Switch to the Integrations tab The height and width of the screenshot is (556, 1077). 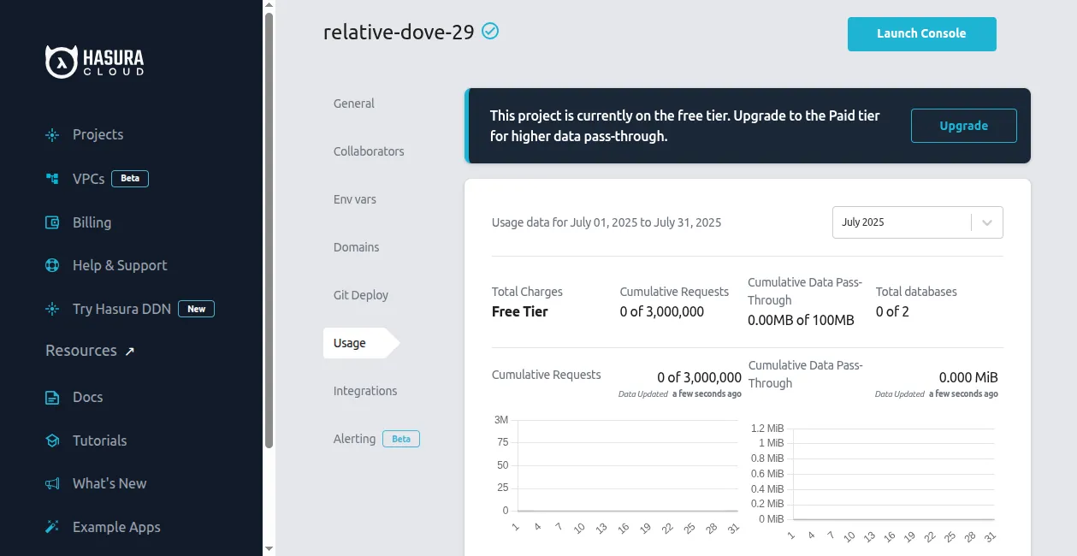point(365,391)
